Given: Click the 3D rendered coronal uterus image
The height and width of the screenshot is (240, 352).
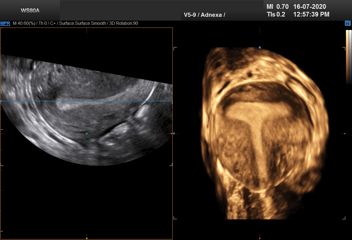Looking at the screenshot, I should pos(264,133).
